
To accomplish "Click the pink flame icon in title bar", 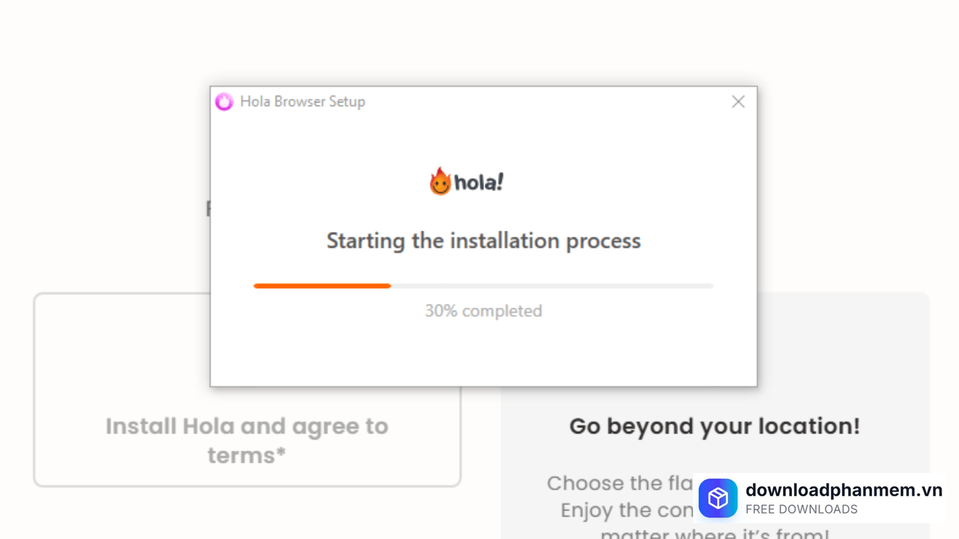I will click(x=224, y=102).
